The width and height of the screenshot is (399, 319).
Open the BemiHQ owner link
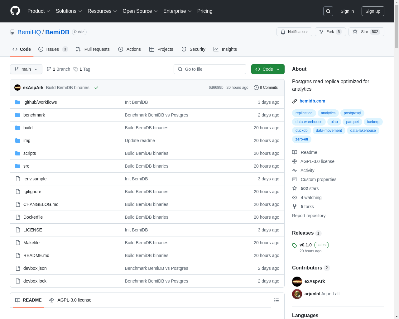[29, 32]
